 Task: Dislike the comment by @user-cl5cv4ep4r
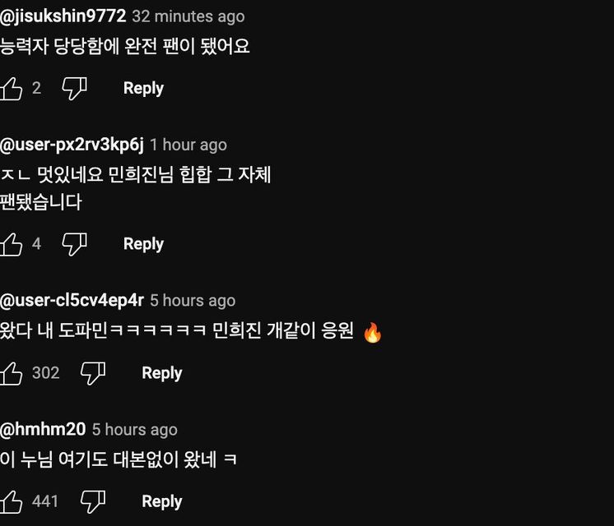93,373
